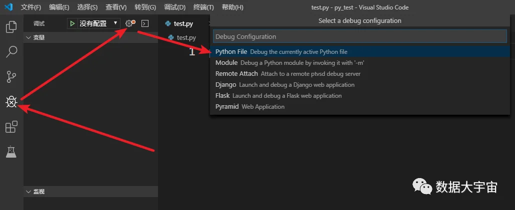Viewport: 515px width, 210px height.
Task: Collapse the 变量 section
Action: point(90,38)
